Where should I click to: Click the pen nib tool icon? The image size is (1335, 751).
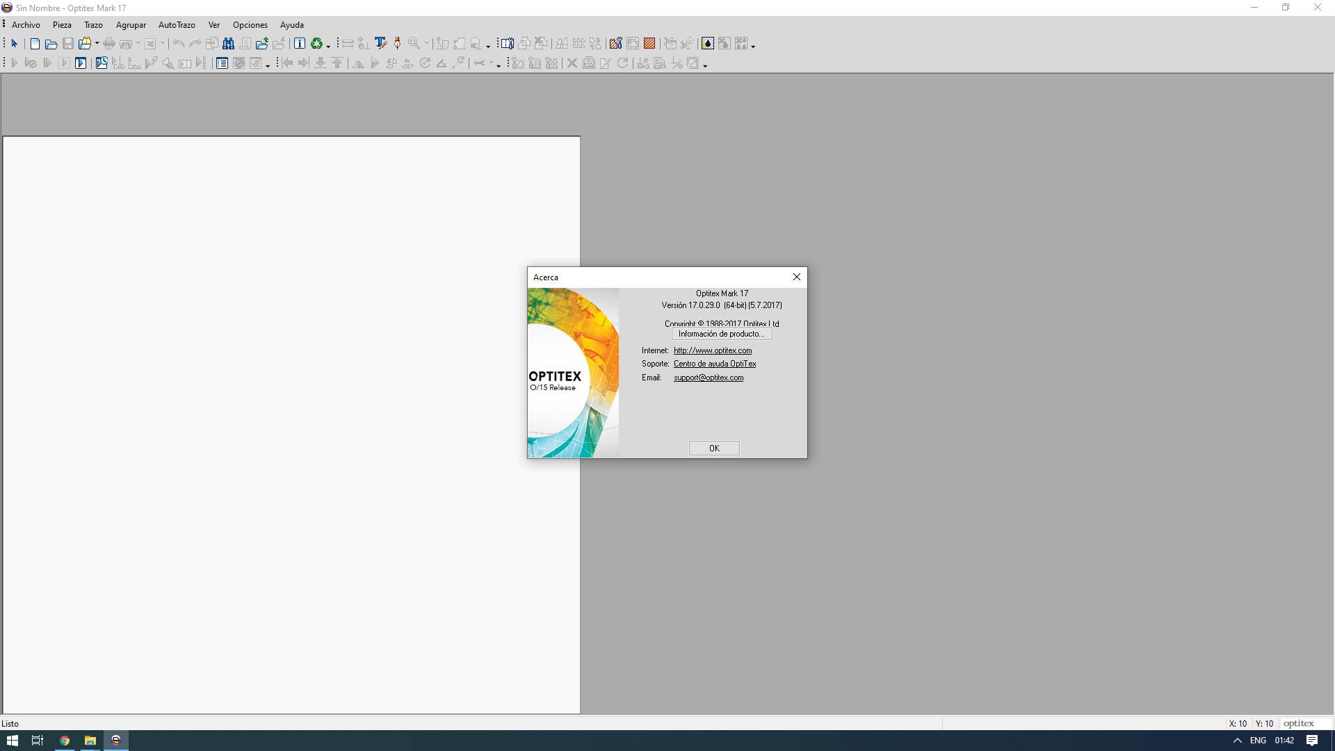[x=398, y=44]
